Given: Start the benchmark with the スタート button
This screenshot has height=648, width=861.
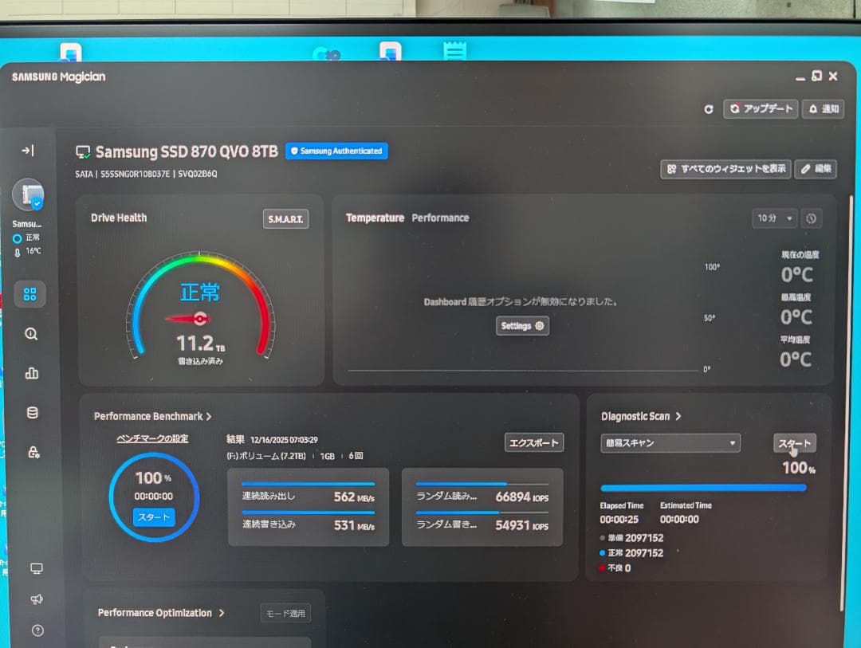Looking at the screenshot, I should coord(153,517).
